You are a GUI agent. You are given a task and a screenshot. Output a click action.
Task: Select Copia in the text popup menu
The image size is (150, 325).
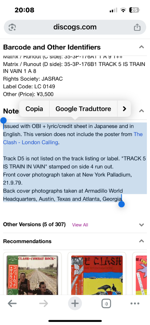(x=34, y=109)
